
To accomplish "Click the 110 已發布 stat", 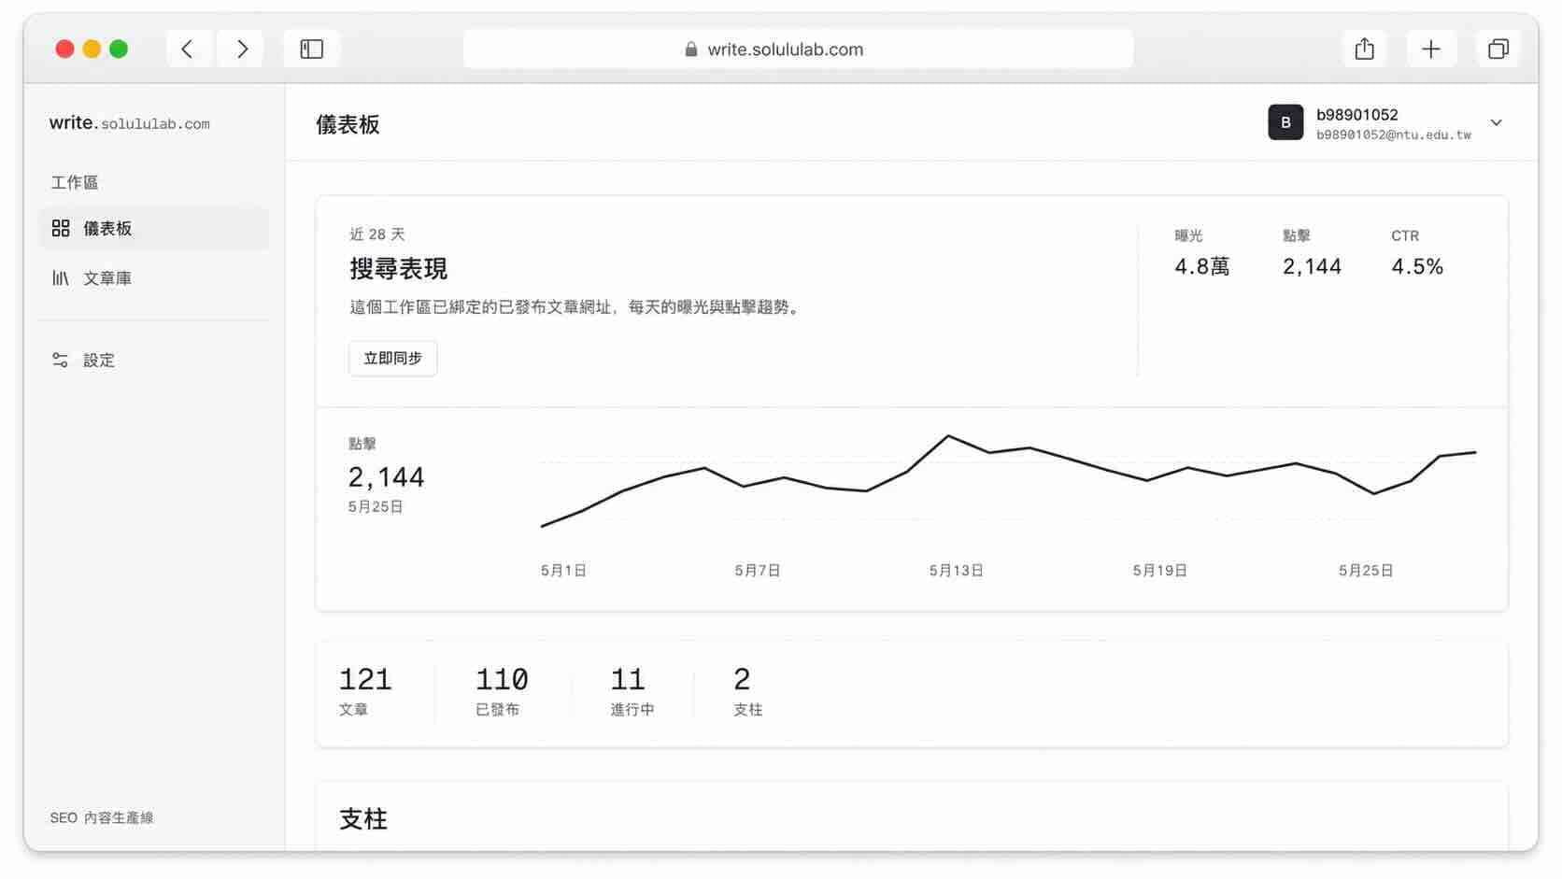I will pyautogui.click(x=502, y=692).
